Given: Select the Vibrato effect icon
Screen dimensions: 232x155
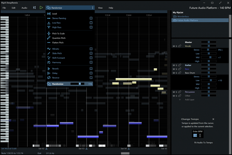Looking at the screenshot, I should point(49,49).
